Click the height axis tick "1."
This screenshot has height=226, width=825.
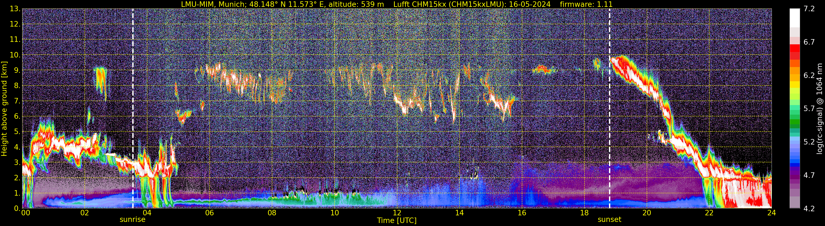pyautogui.click(x=17, y=193)
